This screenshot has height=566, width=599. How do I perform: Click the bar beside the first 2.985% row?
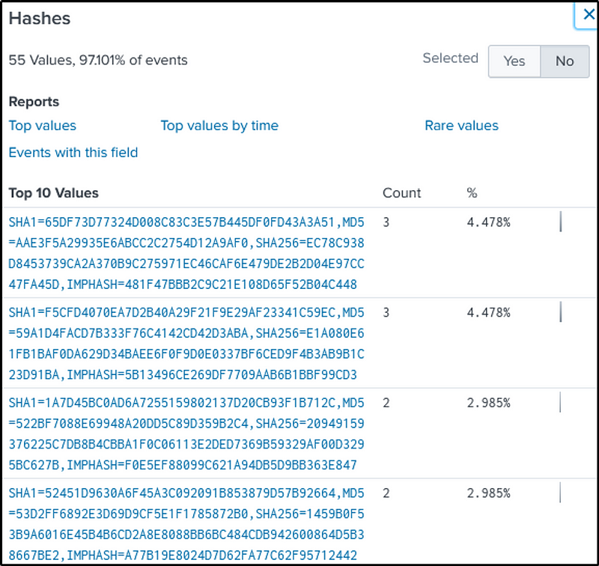(560, 403)
